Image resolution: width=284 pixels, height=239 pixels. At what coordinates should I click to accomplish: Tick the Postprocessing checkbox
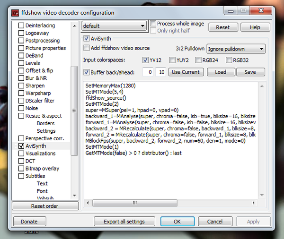coord(21,41)
